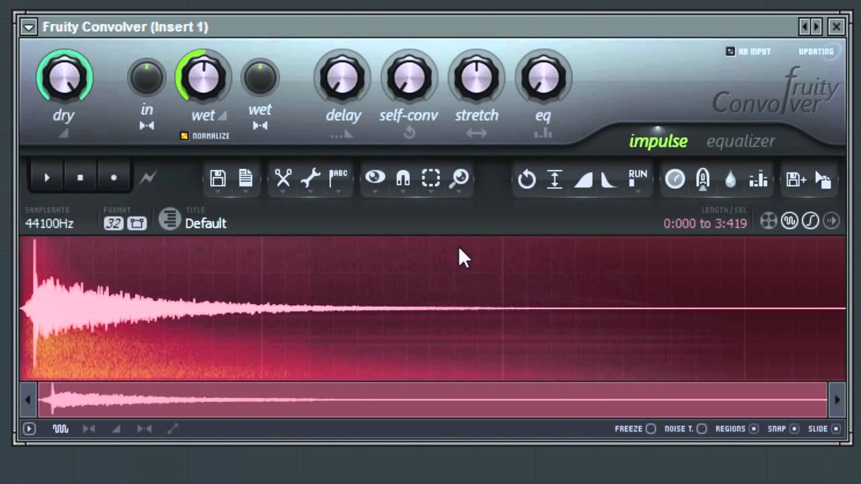
Task: Click the large wet level knob
Action: 204,77
